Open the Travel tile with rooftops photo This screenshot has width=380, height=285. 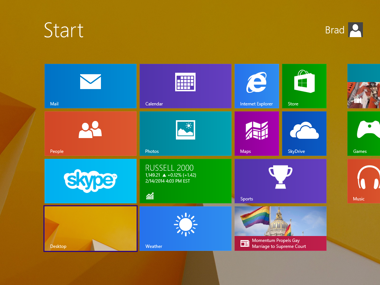pos(364,86)
